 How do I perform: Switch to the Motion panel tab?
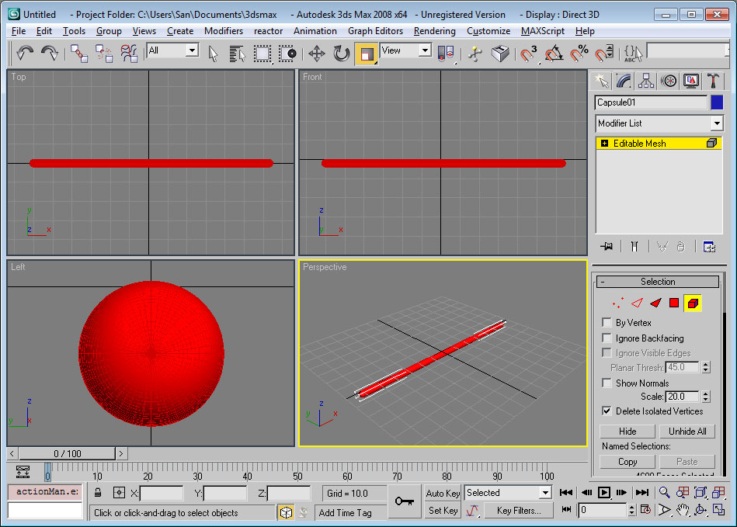669,81
